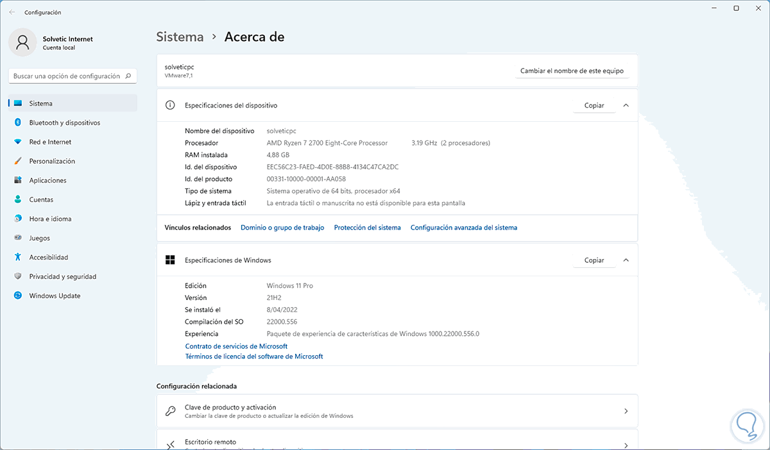
Task: Click Cambiar el nombre de este equipo
Action: (x=572, y=71)
